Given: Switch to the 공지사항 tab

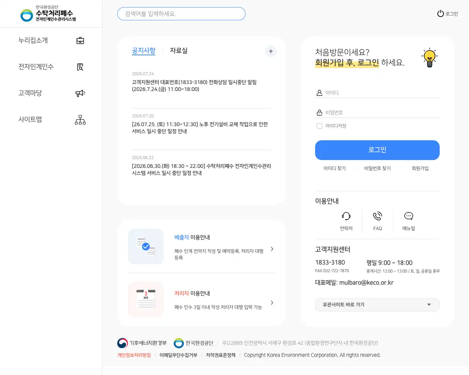Looking at the screenshot, I should coord(144,51).
